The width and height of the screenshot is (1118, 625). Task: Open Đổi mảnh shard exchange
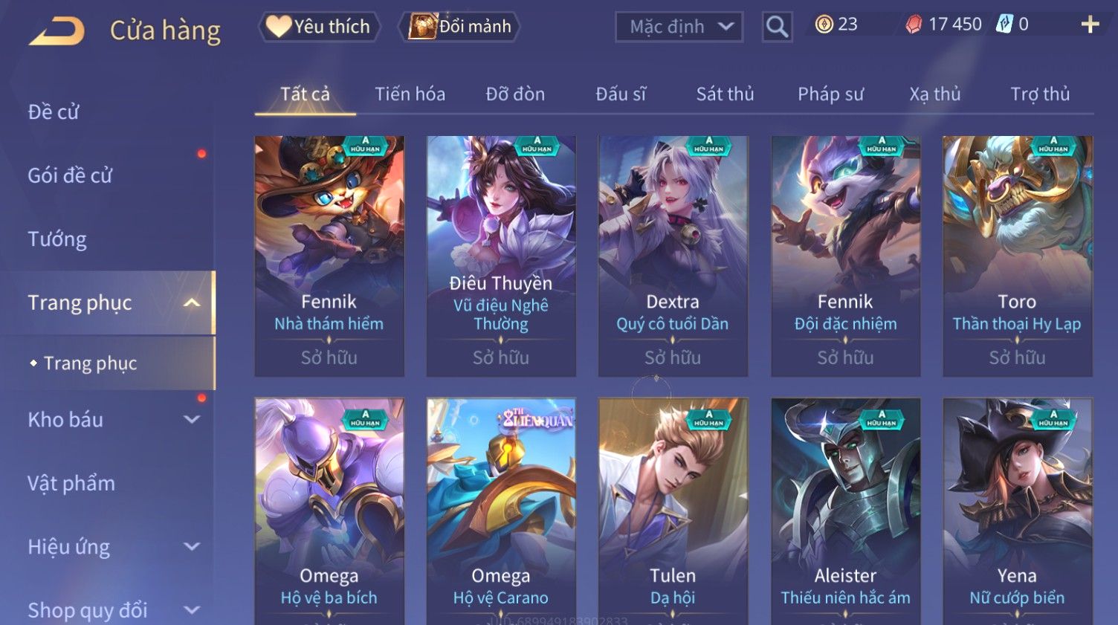[x=459, y=27]
